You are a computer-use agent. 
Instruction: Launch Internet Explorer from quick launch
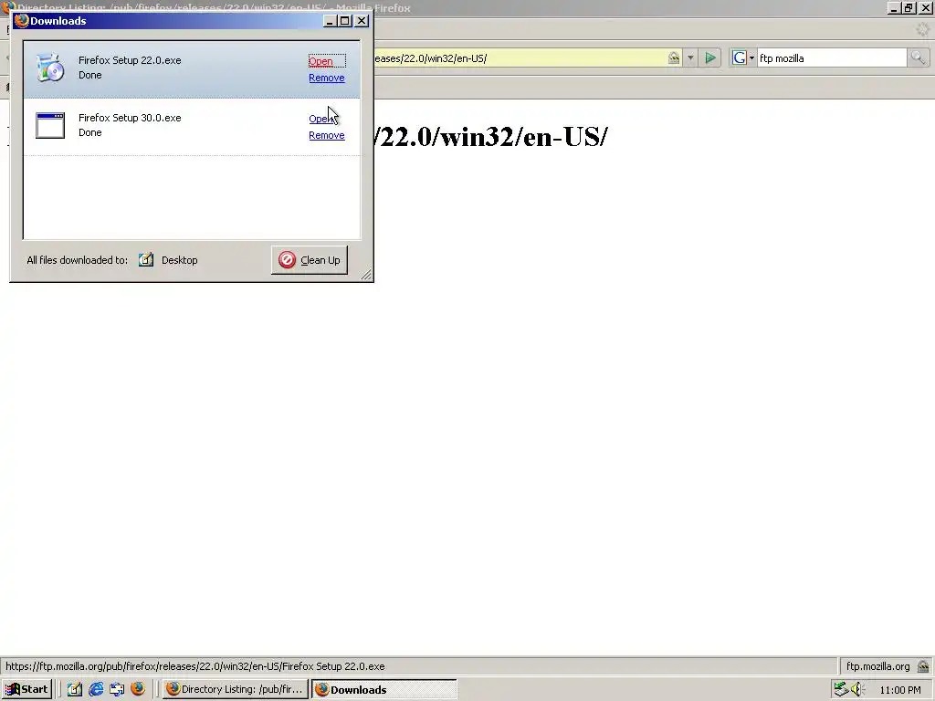(x=96, y=689)
